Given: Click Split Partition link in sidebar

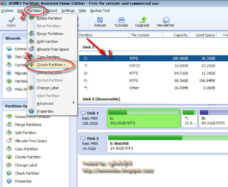Looking at the screenshot, I should click(x=25, y=133).
